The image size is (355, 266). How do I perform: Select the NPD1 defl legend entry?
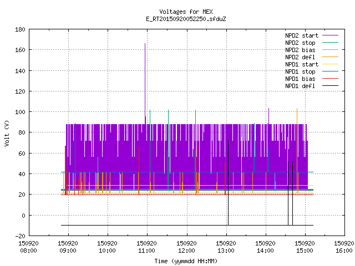(x=312, y=86)
